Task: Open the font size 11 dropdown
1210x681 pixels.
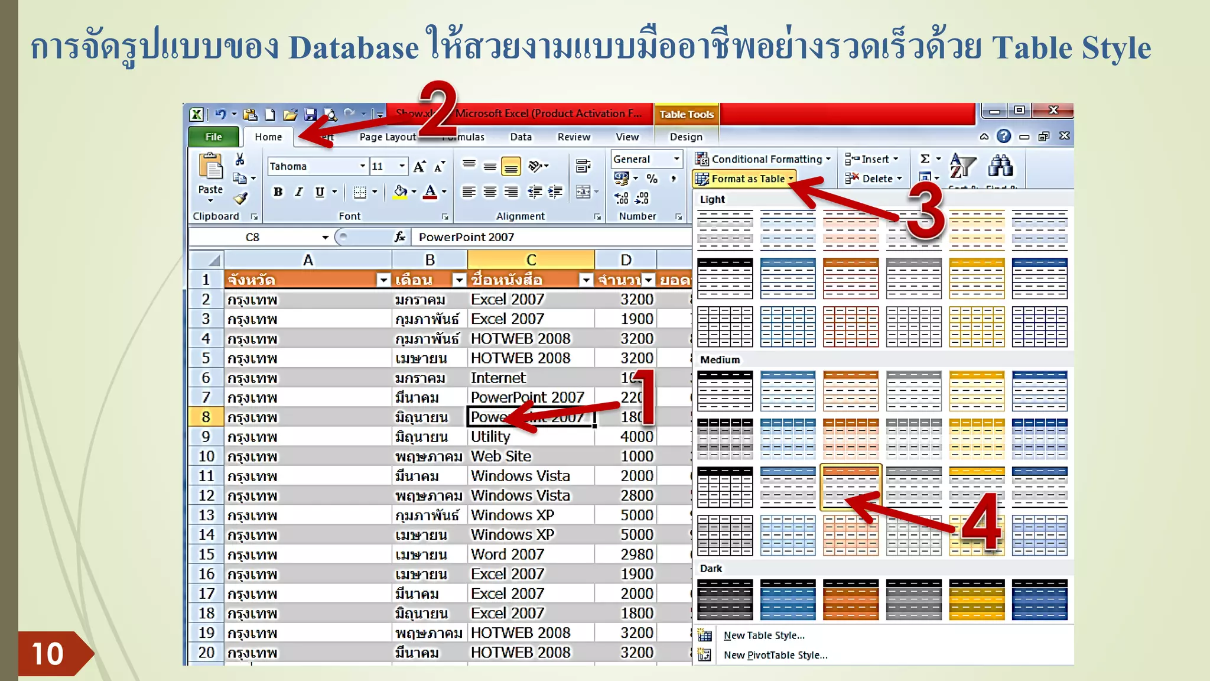Action: (x=402, y=166)
